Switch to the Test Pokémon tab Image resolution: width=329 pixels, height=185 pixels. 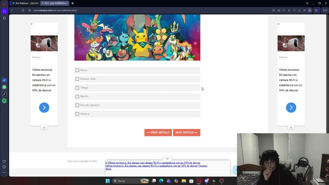click(x=25, y=3)
